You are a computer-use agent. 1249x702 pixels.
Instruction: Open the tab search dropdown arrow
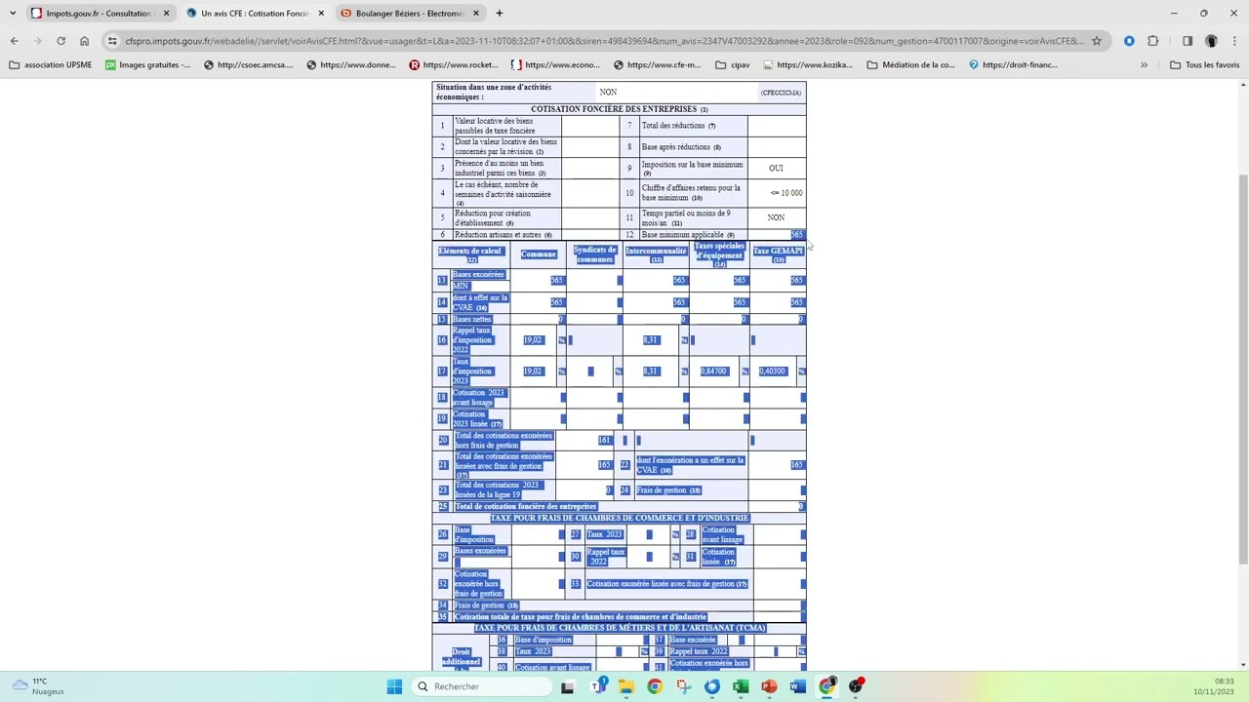coord(13,14)
